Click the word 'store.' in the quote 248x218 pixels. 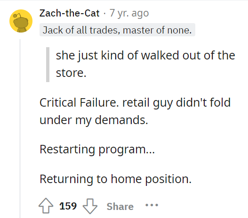click(x=71, y=73)
